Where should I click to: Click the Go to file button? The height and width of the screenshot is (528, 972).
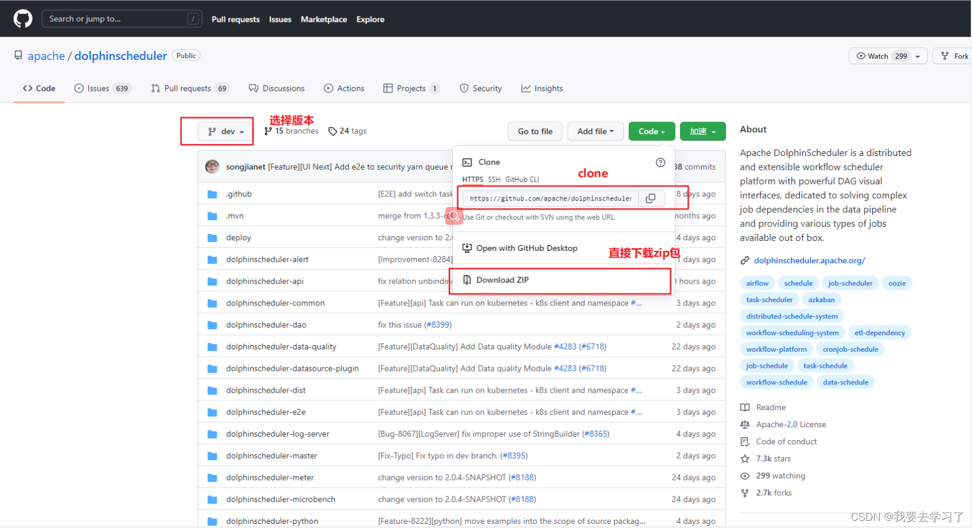535,131
